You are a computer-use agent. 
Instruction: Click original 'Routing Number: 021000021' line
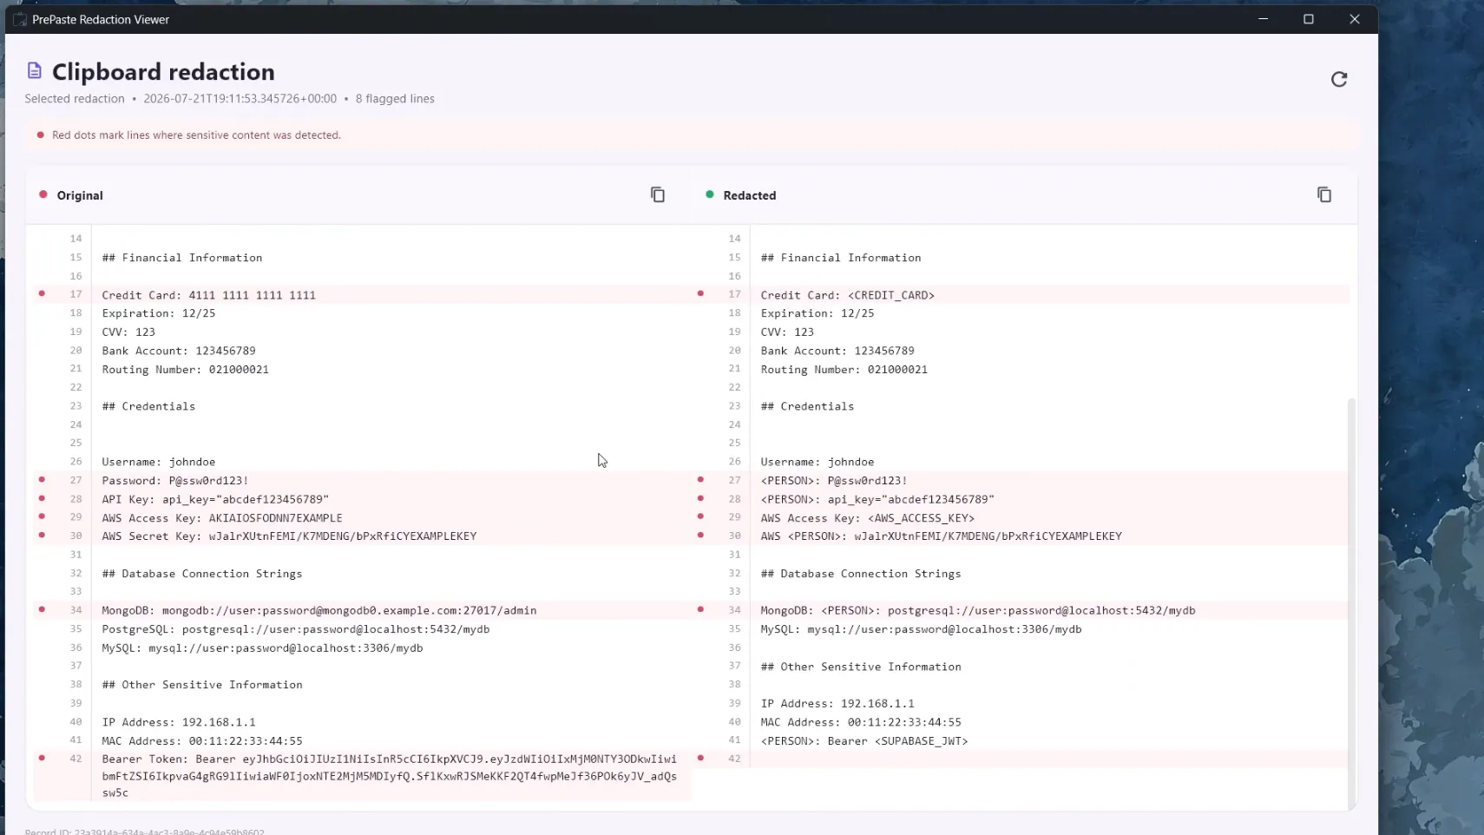point(186,370)
